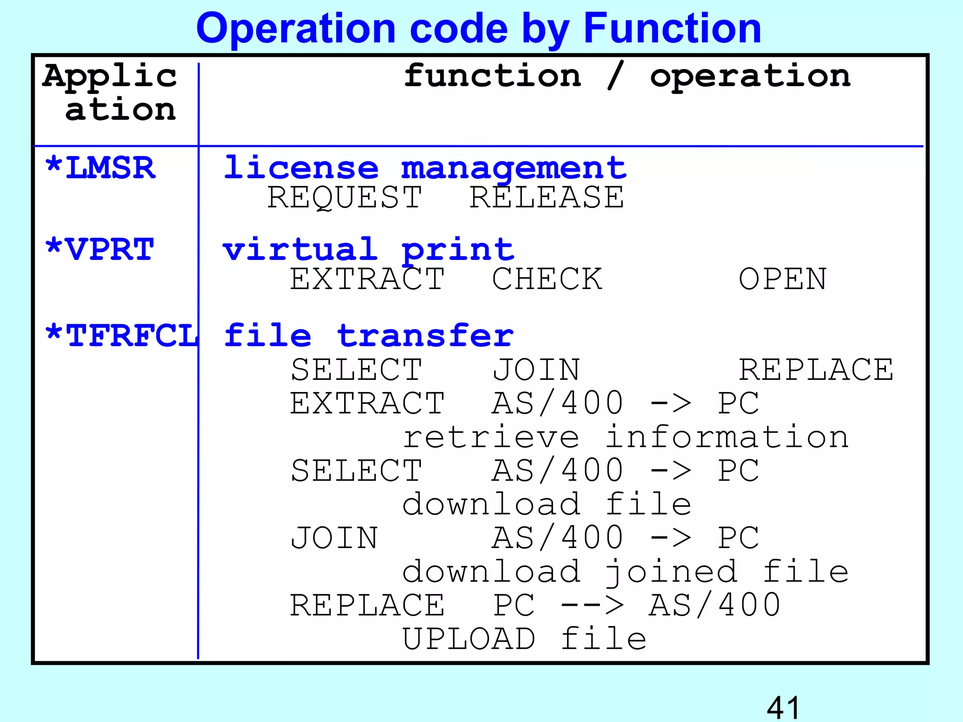Click the 'function / operation' column header
963x722 pixels.
[x=627, y=76]
